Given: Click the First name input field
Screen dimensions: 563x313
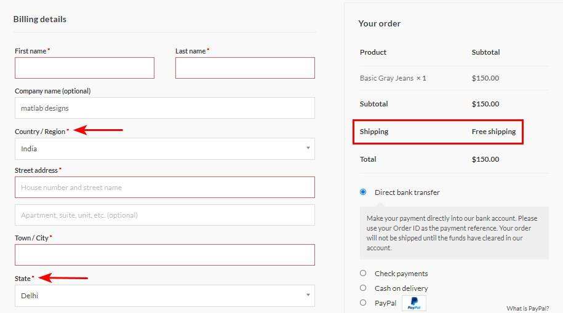Looking at the screenshot, I should coord(84,68).
